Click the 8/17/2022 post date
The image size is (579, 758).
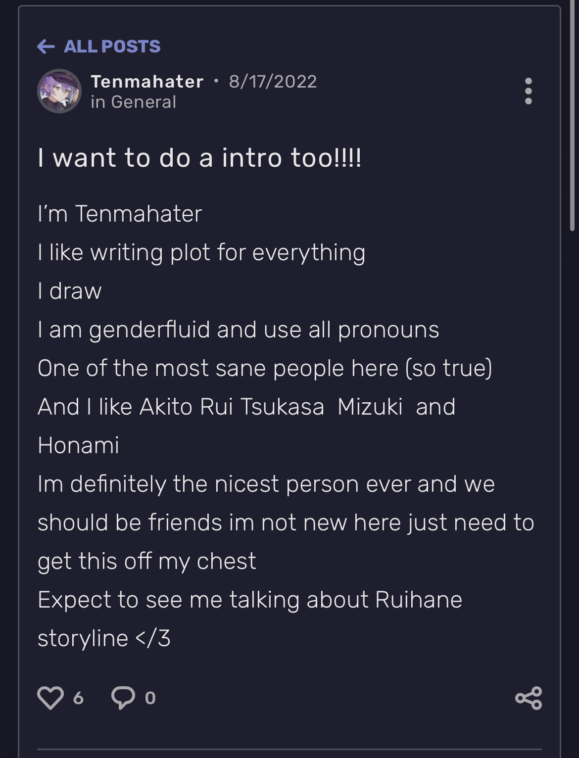coord(273,81)
